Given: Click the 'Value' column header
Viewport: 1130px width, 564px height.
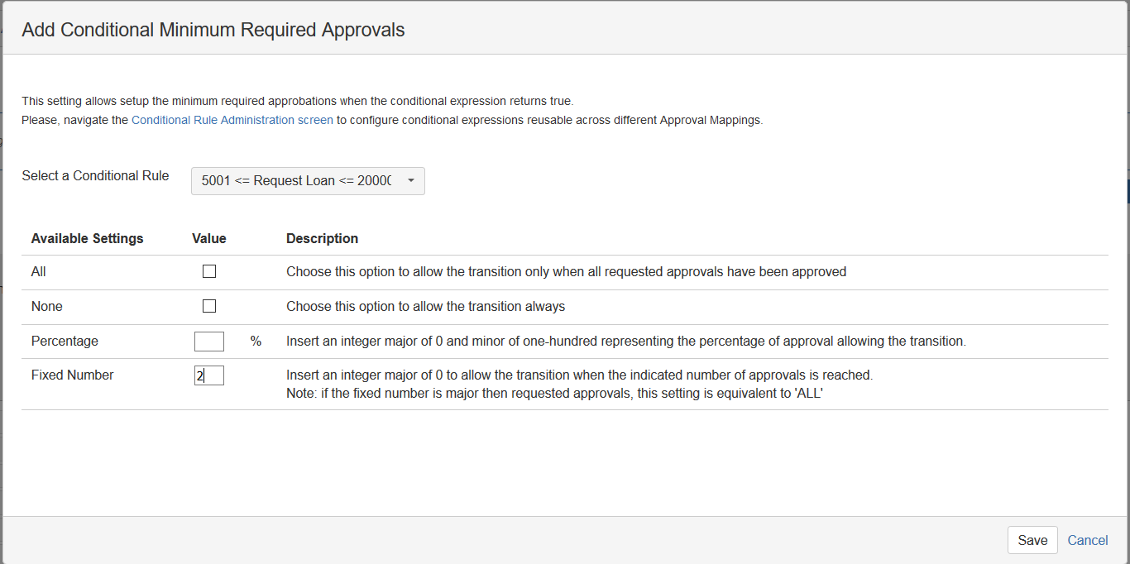Looking at the screenshot, I should (x=209, y=238).
